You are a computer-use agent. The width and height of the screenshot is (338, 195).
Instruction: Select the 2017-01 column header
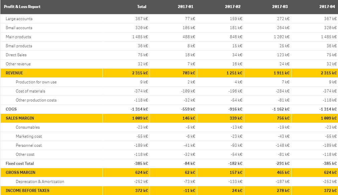[x=185, y=7]
